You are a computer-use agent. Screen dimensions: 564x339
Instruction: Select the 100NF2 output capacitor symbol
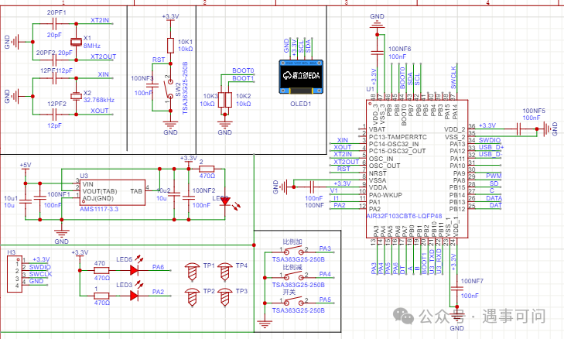[189, 197]
